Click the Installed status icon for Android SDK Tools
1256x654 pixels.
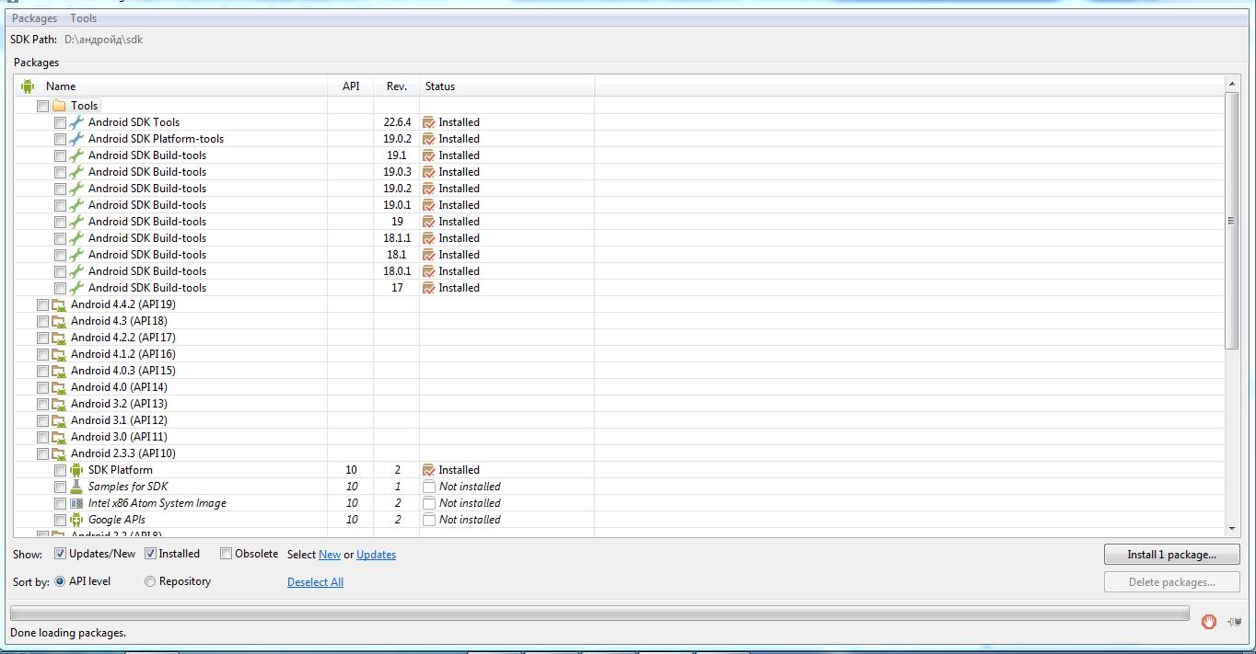[428, 122]
